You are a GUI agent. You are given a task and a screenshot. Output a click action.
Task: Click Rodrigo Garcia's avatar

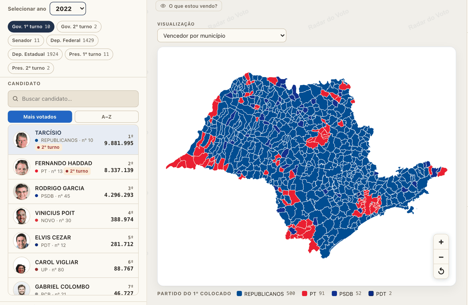click(x=22, y=191)
